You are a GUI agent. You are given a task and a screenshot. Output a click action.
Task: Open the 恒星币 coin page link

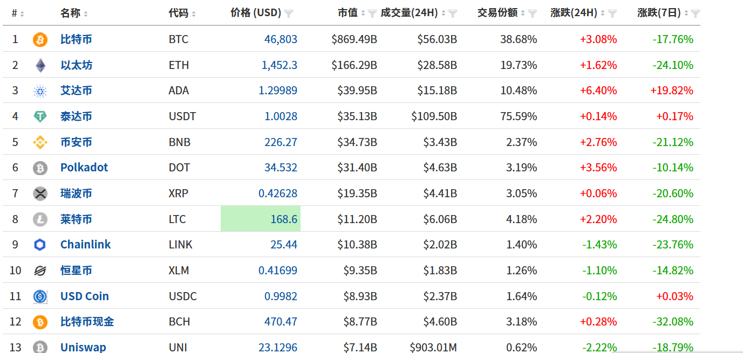76,271
